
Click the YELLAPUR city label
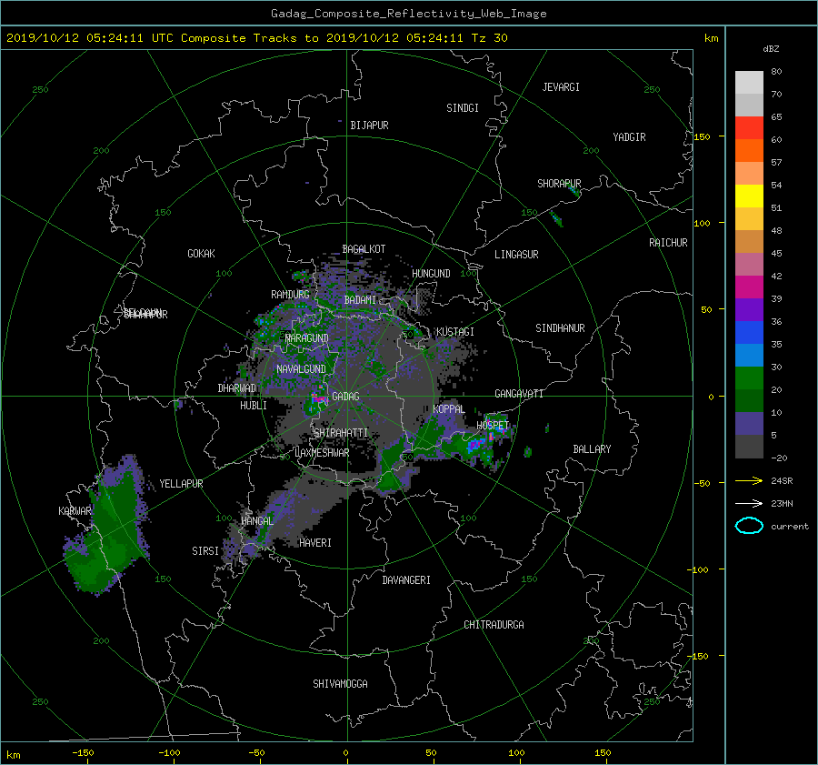[181, 484]
